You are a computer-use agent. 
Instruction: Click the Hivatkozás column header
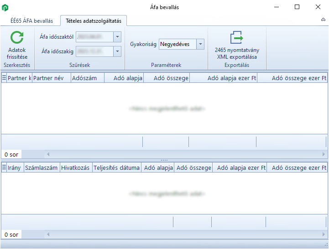[x=76, y=168]
